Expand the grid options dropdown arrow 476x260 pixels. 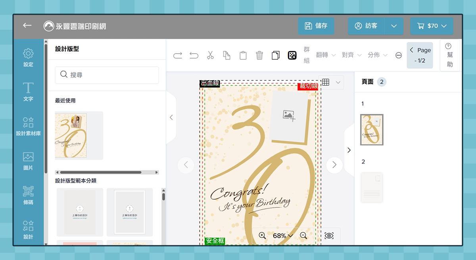coord(338,82)
